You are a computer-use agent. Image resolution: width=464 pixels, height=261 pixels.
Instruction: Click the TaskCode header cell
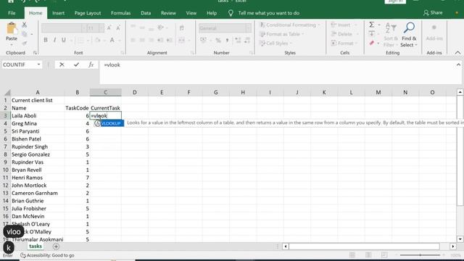click(78, 108)
